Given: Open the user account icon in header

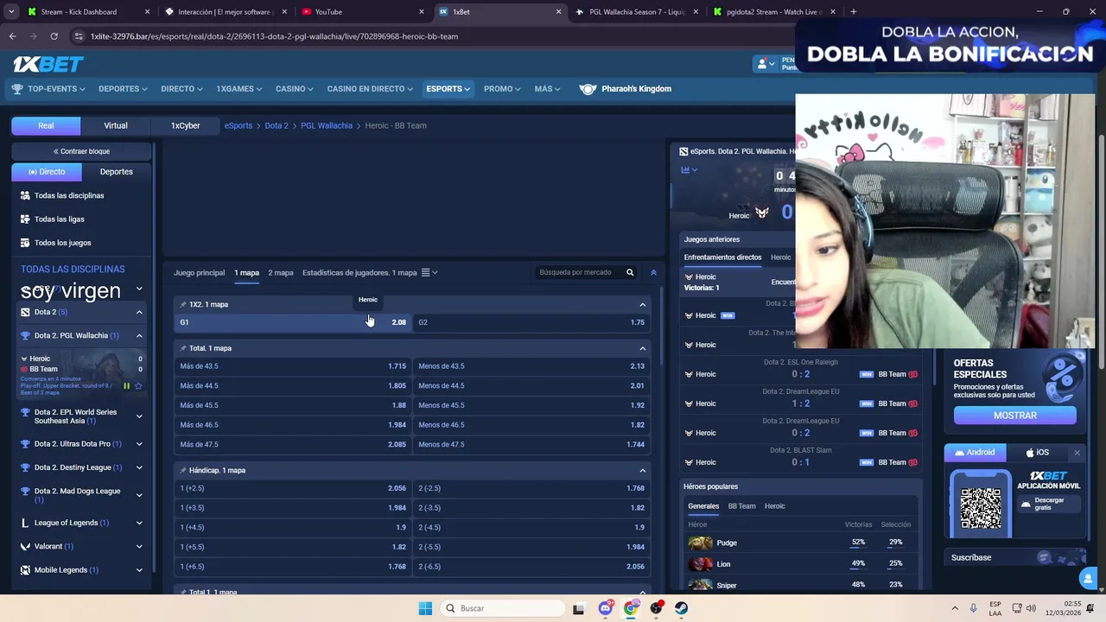Looking at the screenshot, I should pos(762,64).
